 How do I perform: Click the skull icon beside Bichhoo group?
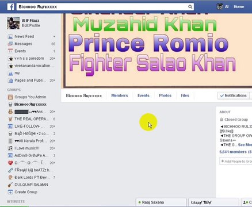[x=10, y=105]
